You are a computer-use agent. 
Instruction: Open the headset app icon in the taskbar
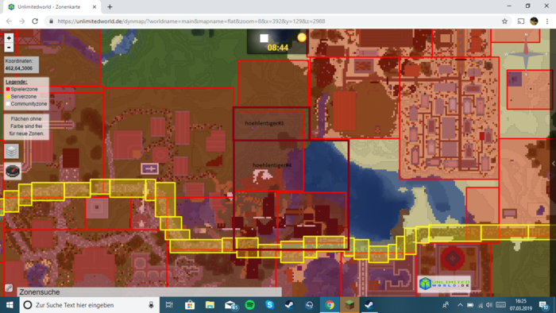click(x=309, y=305)
